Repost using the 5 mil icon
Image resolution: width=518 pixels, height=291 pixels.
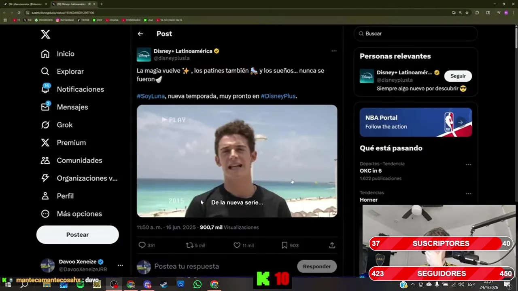[195, 245]
